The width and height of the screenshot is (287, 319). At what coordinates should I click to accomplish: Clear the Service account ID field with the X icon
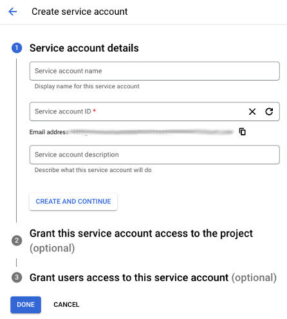point(252,111)
